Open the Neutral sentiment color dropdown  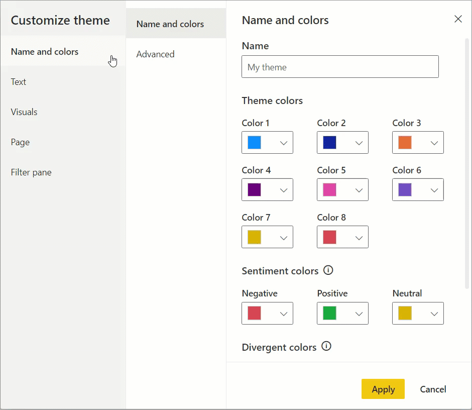tap(434, 314)
